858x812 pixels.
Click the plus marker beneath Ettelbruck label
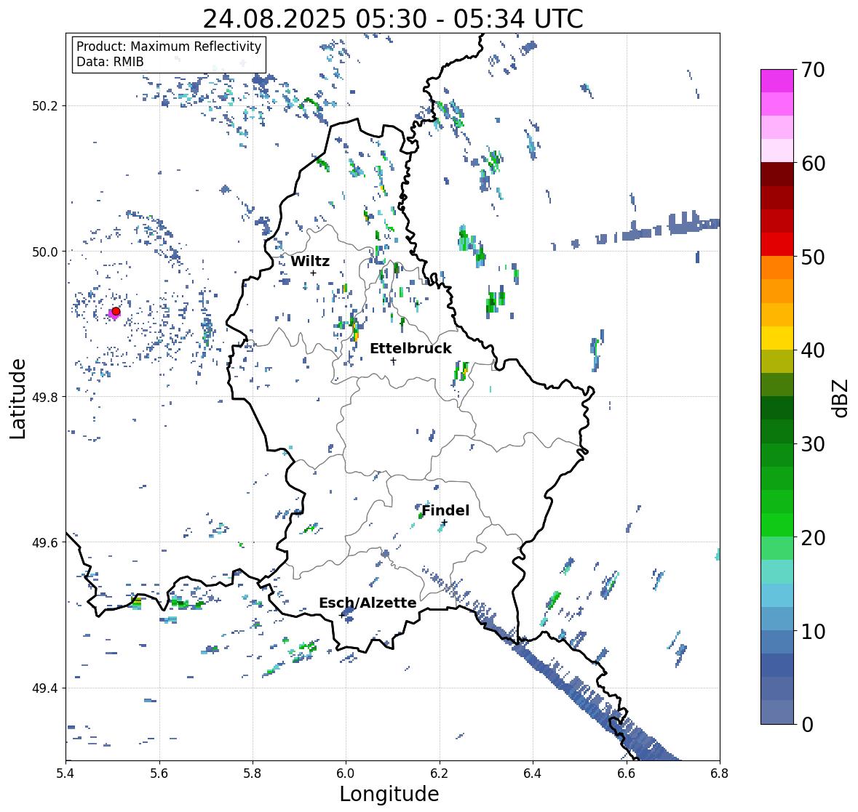[393, 361]
